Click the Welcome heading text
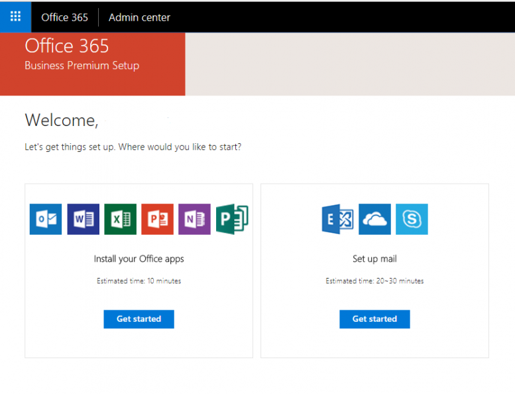 [62, 120]
